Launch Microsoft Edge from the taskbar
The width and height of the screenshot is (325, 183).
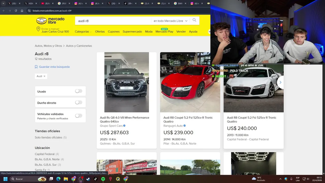(x=58, y=179)
